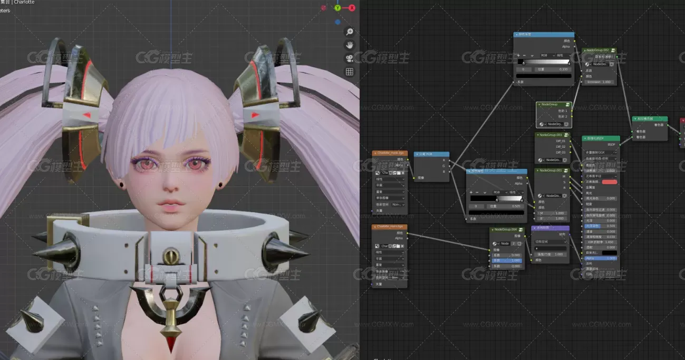Screen dimensions: 685x360
Task: Toggle fake user shield in NodeGroup node
Action: (566, 124)
